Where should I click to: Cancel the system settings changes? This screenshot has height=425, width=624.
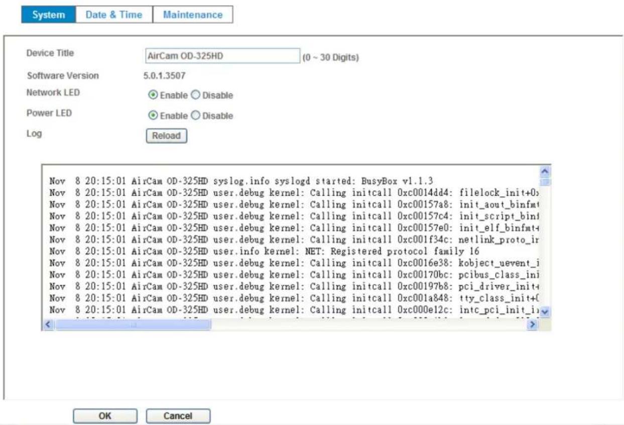(x=178, y=416)
